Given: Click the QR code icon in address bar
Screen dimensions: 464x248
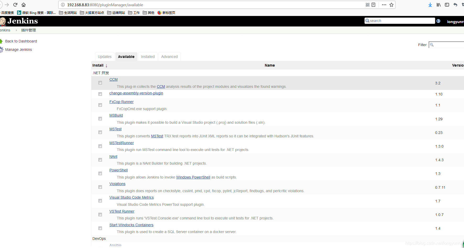Looking at the screenshot, I should (368, 5).
